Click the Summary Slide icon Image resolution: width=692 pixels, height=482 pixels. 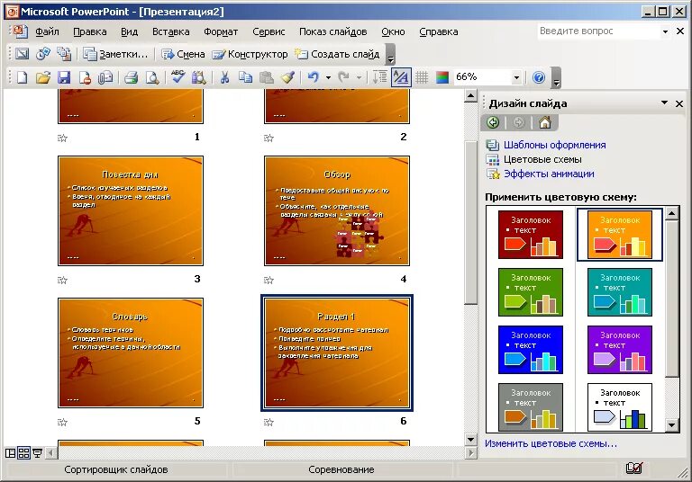point(65,54)
